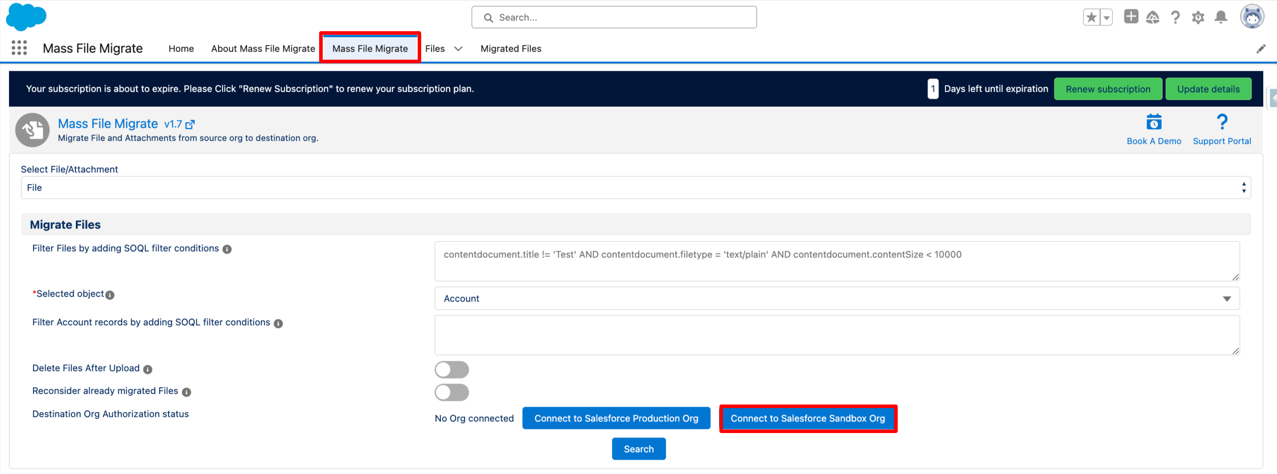Viewport: 1277px width, 474px height.
Task: Open the Setup gear icon
Action: pyautogui.click(x=1198, y=17)
